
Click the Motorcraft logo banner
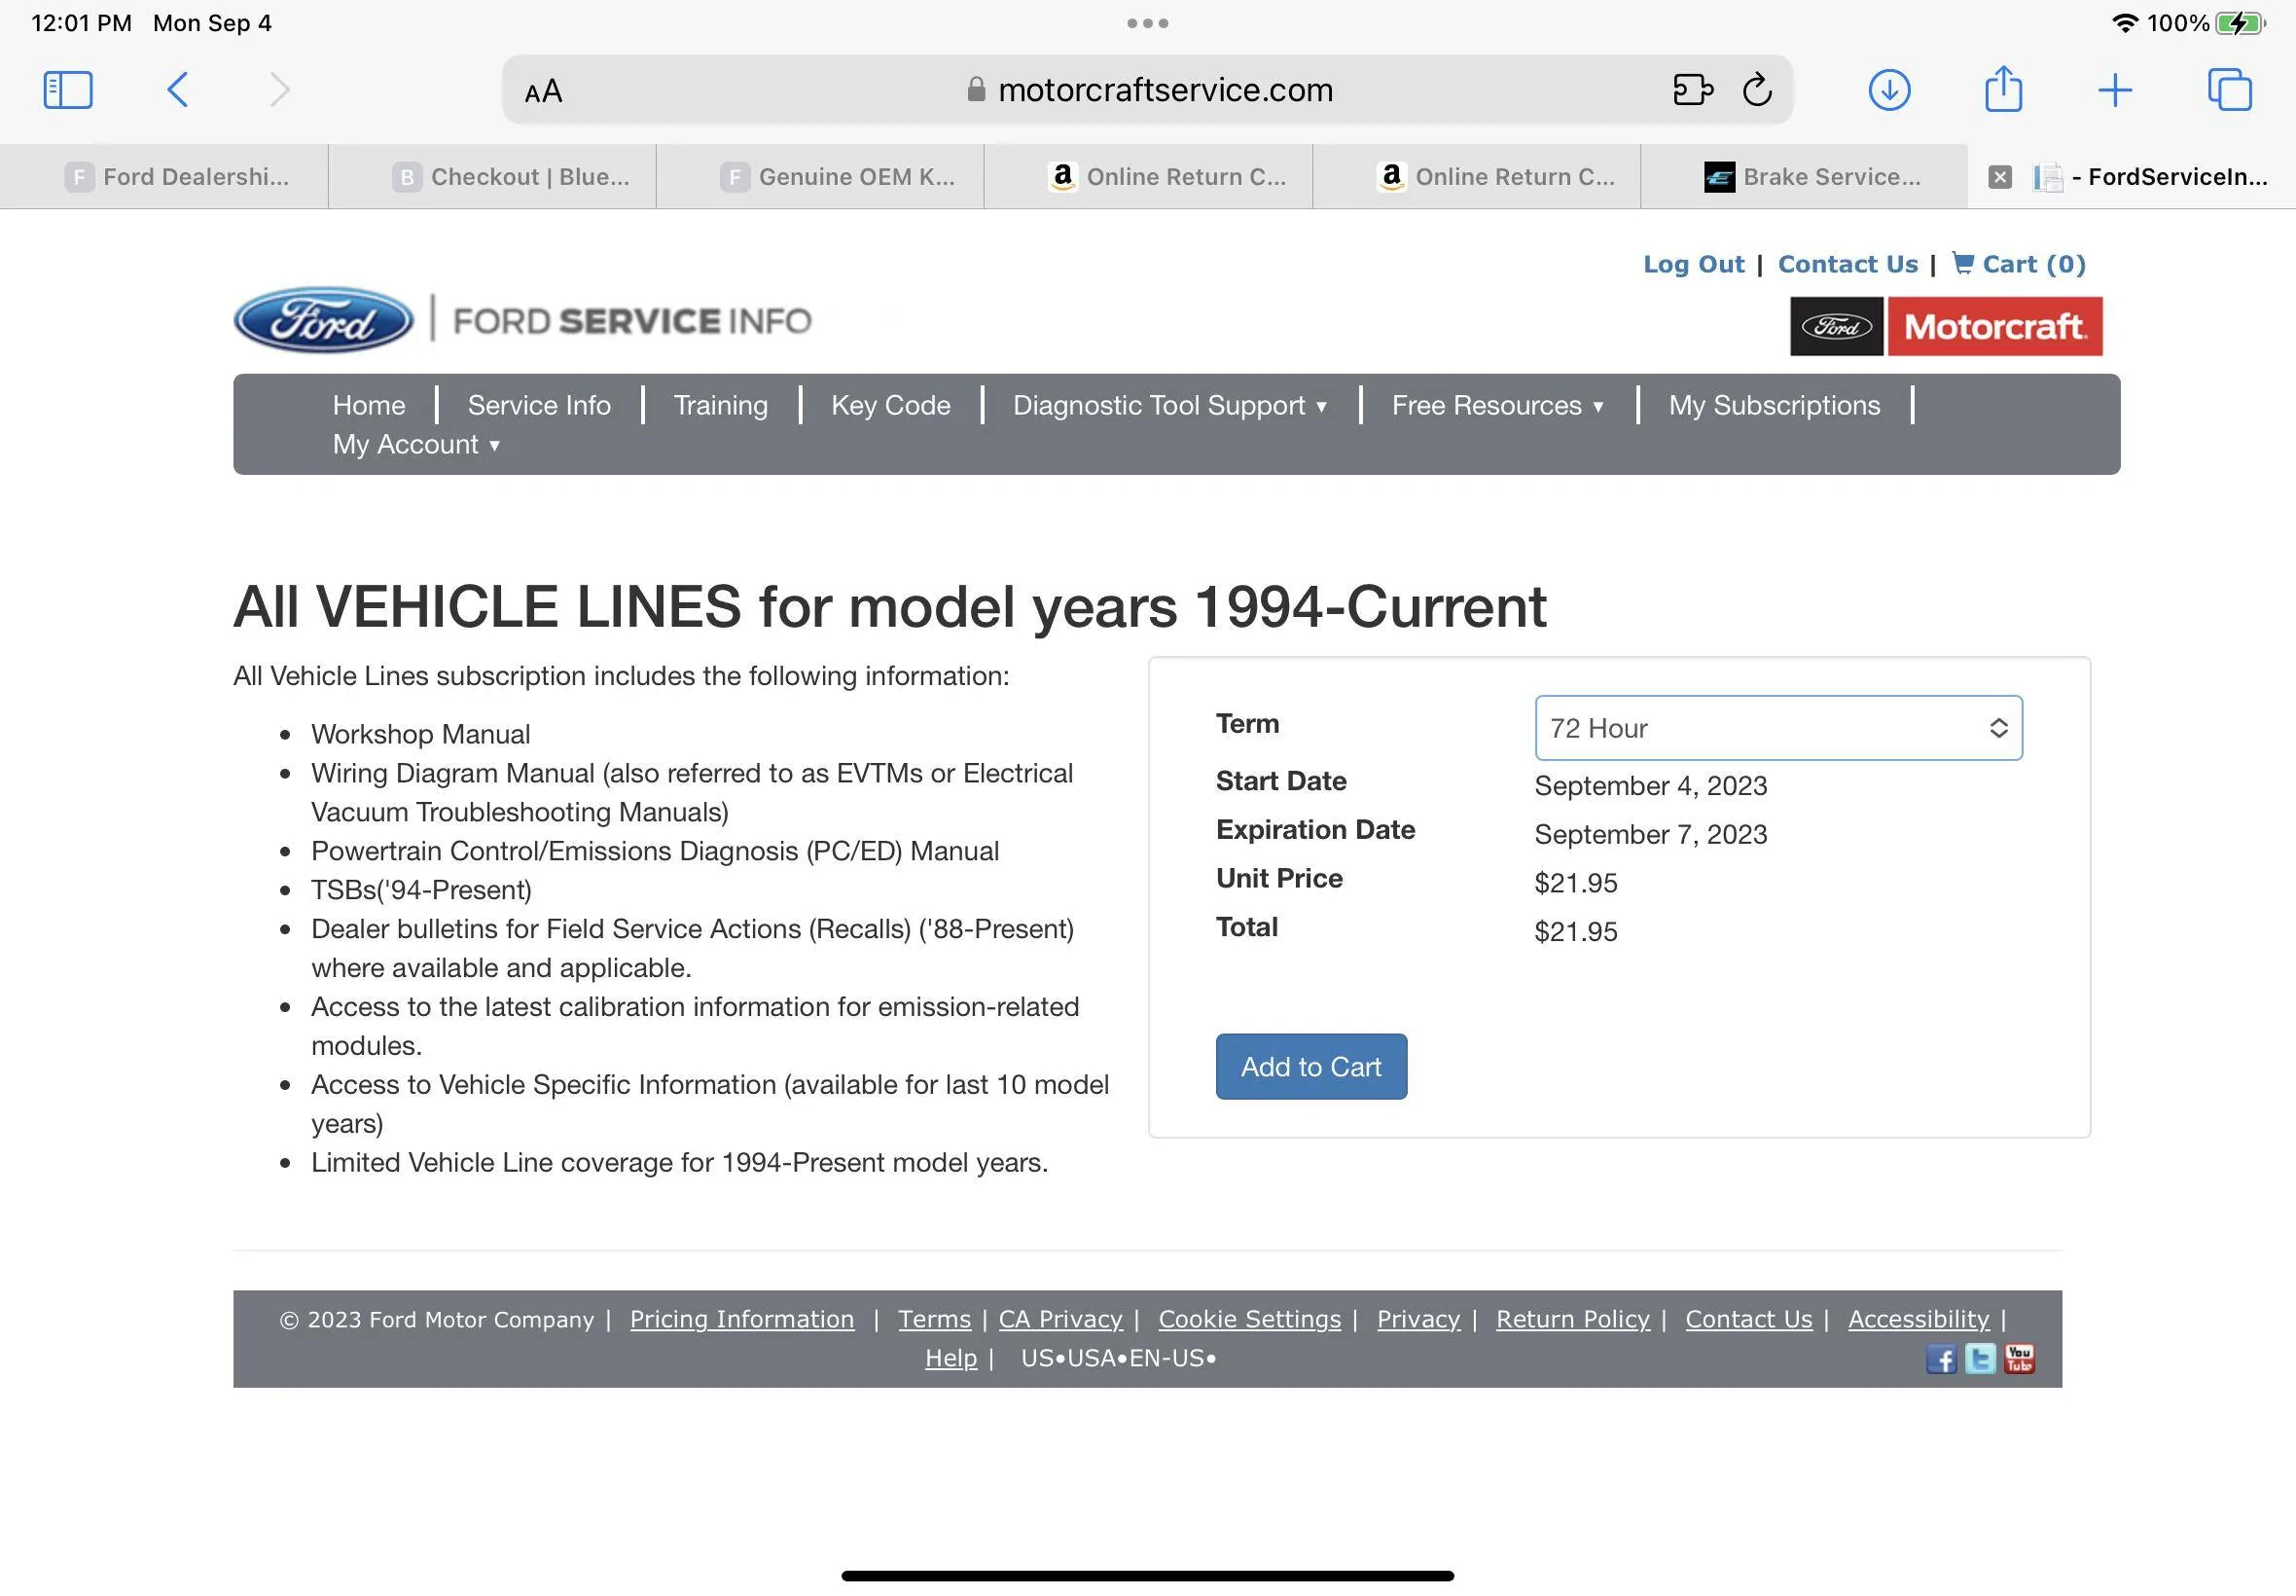[1945, 326]
